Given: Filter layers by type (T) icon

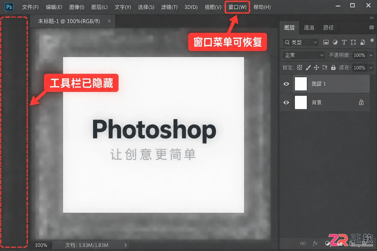Looking at the screenshot, I should point(344,42).
